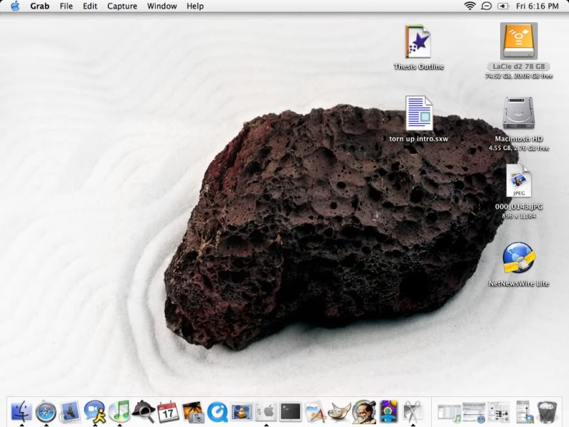Screen dimensions: 569x427
Task: Launch iPhoto from the Dock
Action: tap(193, 412)
